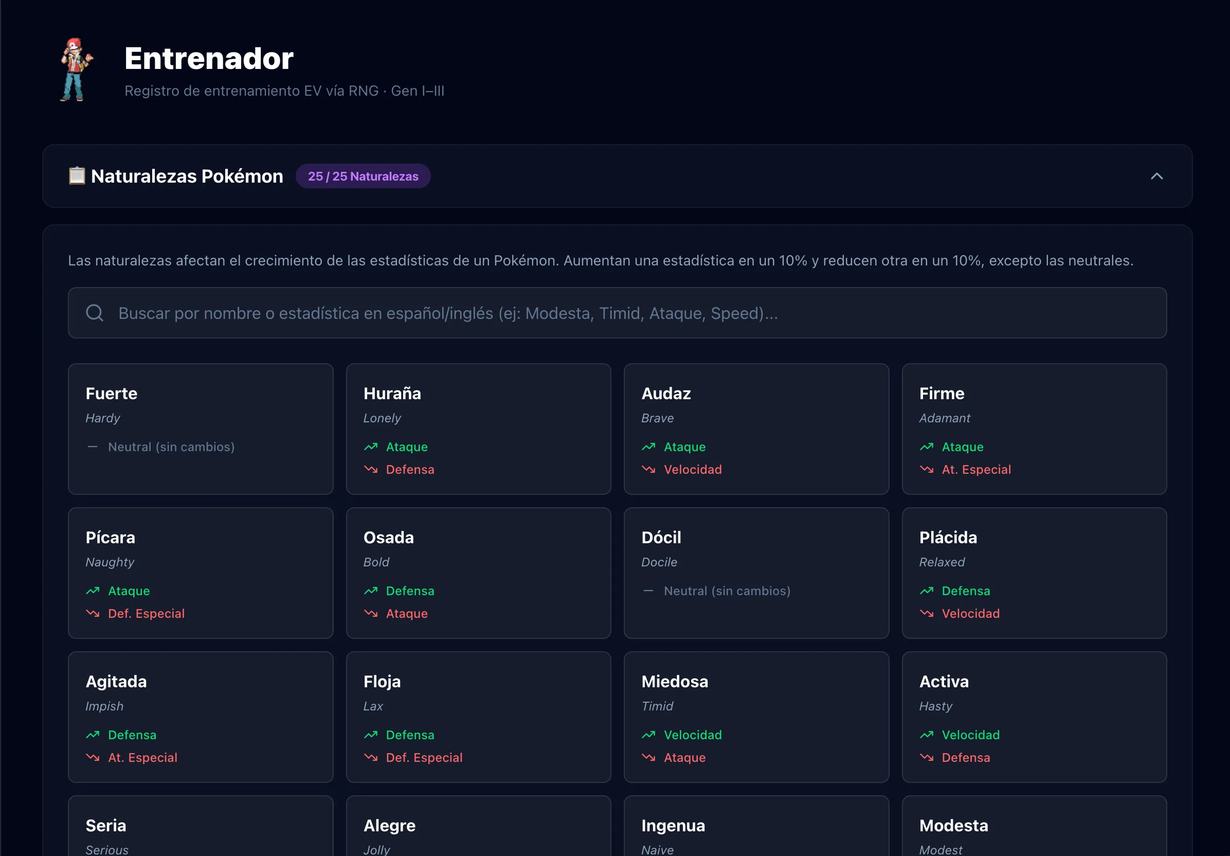Click the Floja card heading
1230x856 pixels.
click(x=382, y=681)
